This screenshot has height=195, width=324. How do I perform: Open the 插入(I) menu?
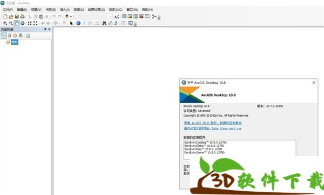(x=65, y=10)
